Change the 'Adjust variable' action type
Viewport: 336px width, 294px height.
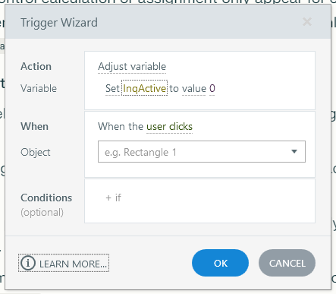(132, 67)
